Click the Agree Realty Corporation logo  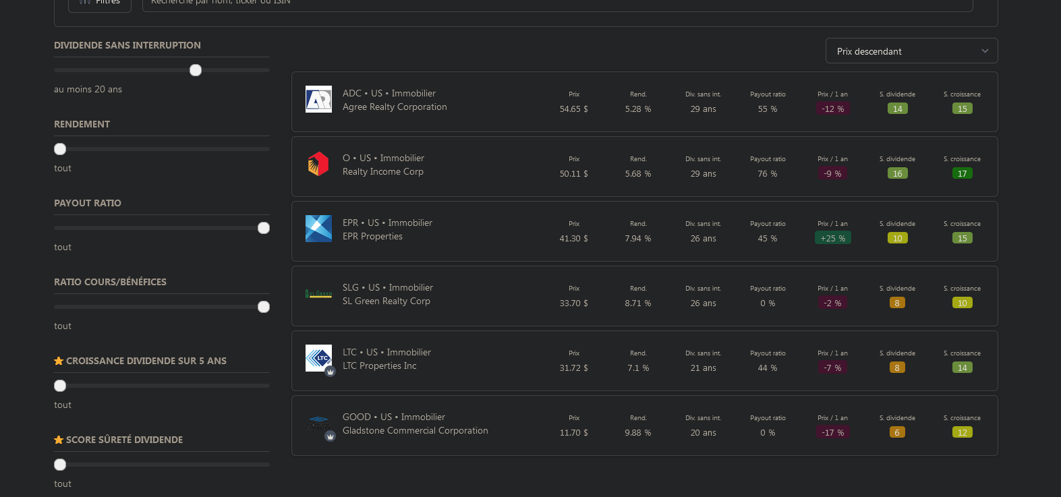pos(318,99)
